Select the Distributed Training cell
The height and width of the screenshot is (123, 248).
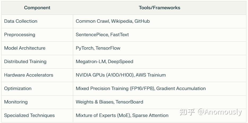[25, 61]
